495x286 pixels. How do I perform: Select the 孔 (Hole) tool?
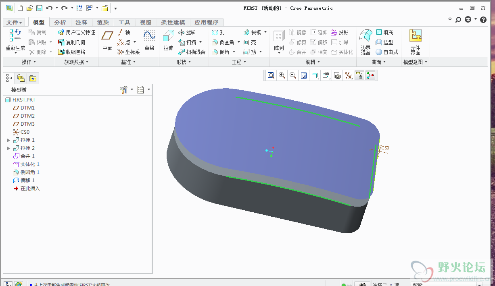point(218,32)
